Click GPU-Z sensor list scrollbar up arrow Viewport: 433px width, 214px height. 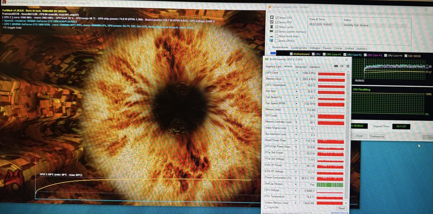pos(348,72)
